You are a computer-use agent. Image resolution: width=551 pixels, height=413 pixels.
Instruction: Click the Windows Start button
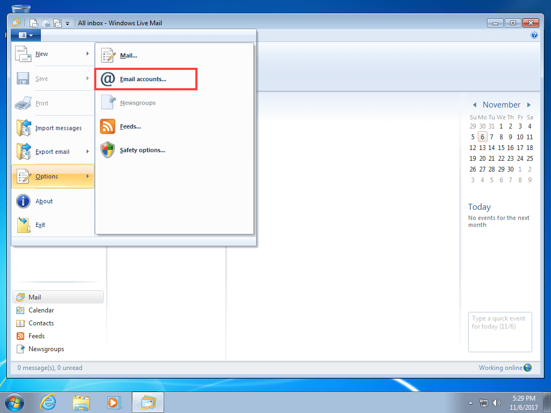pos(15,402)
